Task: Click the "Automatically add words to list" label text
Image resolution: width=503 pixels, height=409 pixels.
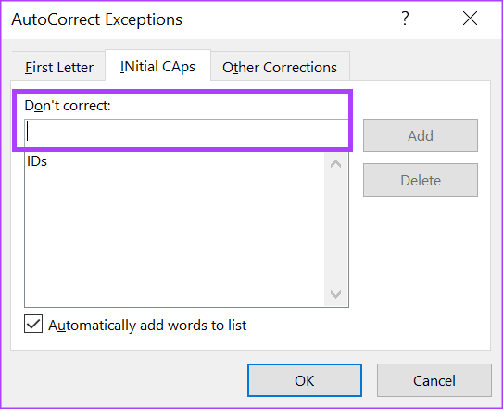Action: point(147,326)
